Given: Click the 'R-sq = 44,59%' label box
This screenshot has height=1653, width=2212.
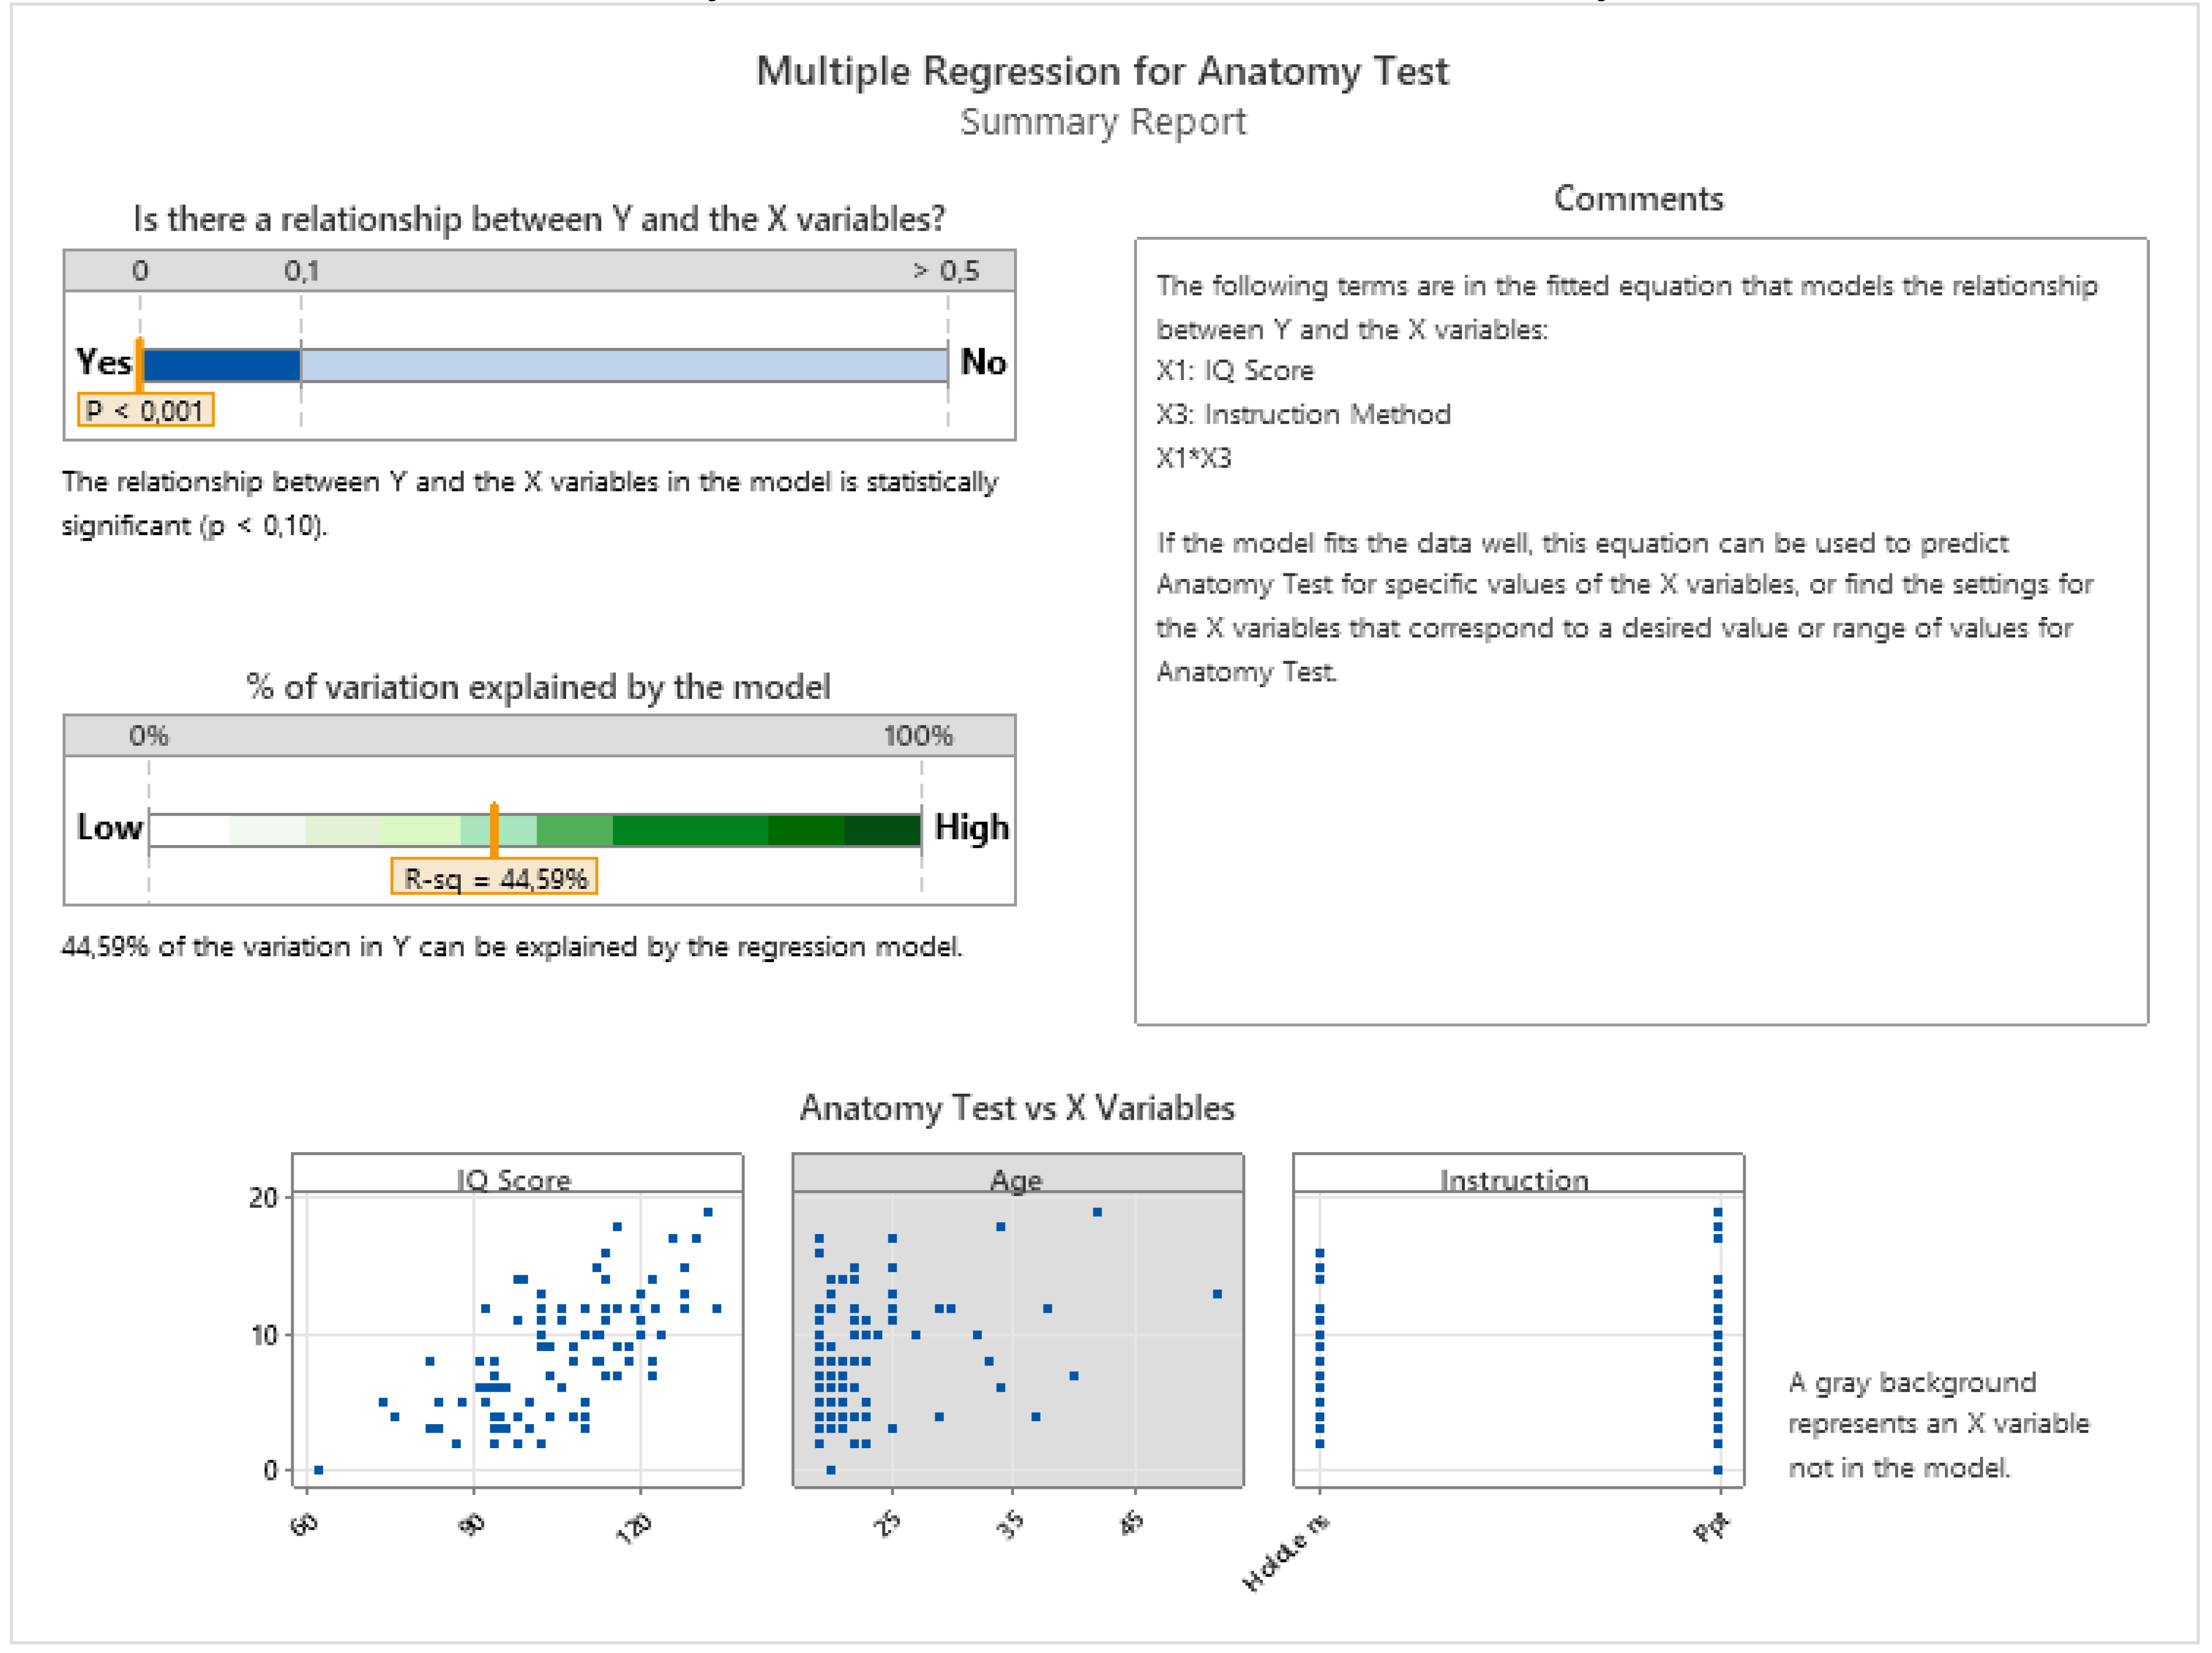Looking at the screenshot, I should (x=494, y=878).
